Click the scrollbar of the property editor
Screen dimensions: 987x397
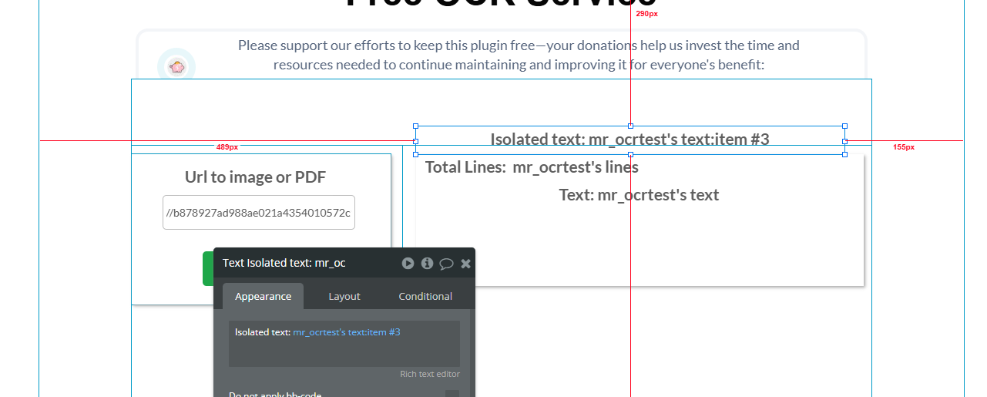click(x=472, y=353)
